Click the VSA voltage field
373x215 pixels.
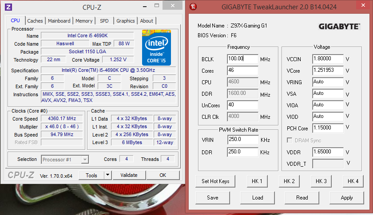coord(328,94)
